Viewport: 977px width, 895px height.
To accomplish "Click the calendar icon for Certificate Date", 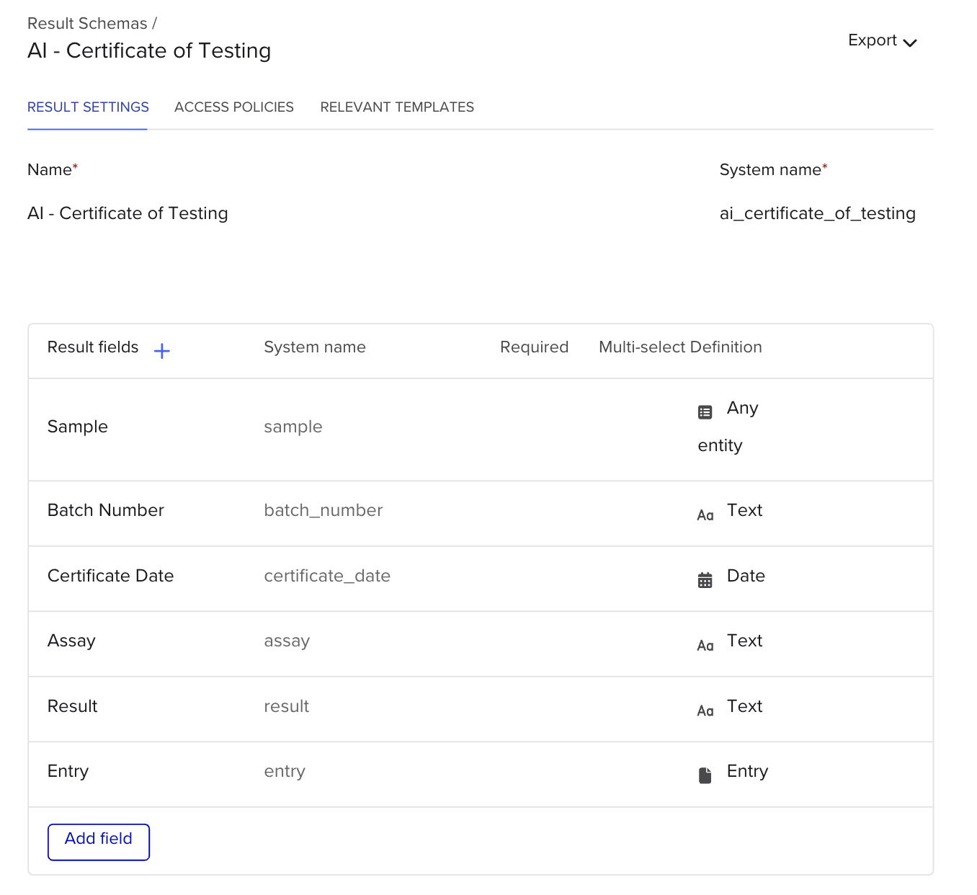I will tap(705, 580).
